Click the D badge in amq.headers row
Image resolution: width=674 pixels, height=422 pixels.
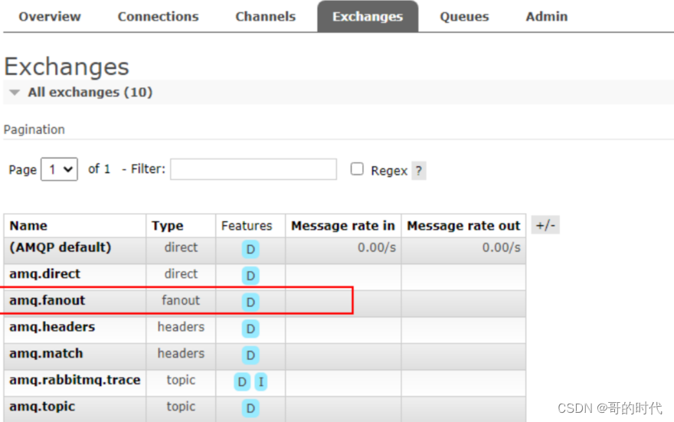pos(250,329)
